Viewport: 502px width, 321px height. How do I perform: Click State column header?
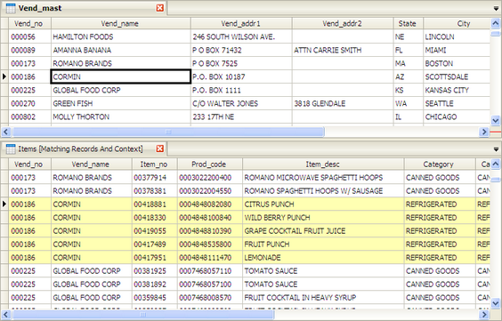(x=409, y=23)
